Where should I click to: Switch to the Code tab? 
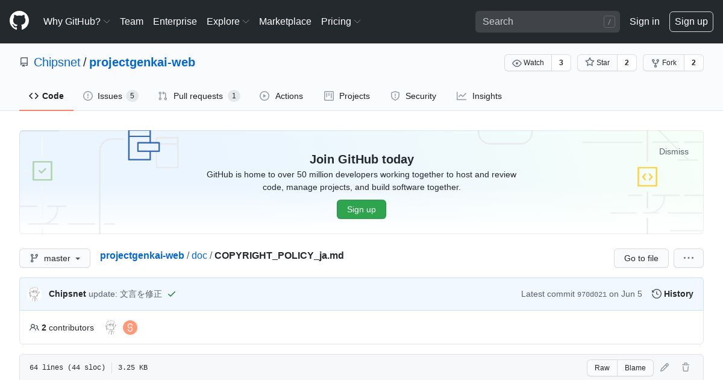pyautogui.click(x=46, y=96)
